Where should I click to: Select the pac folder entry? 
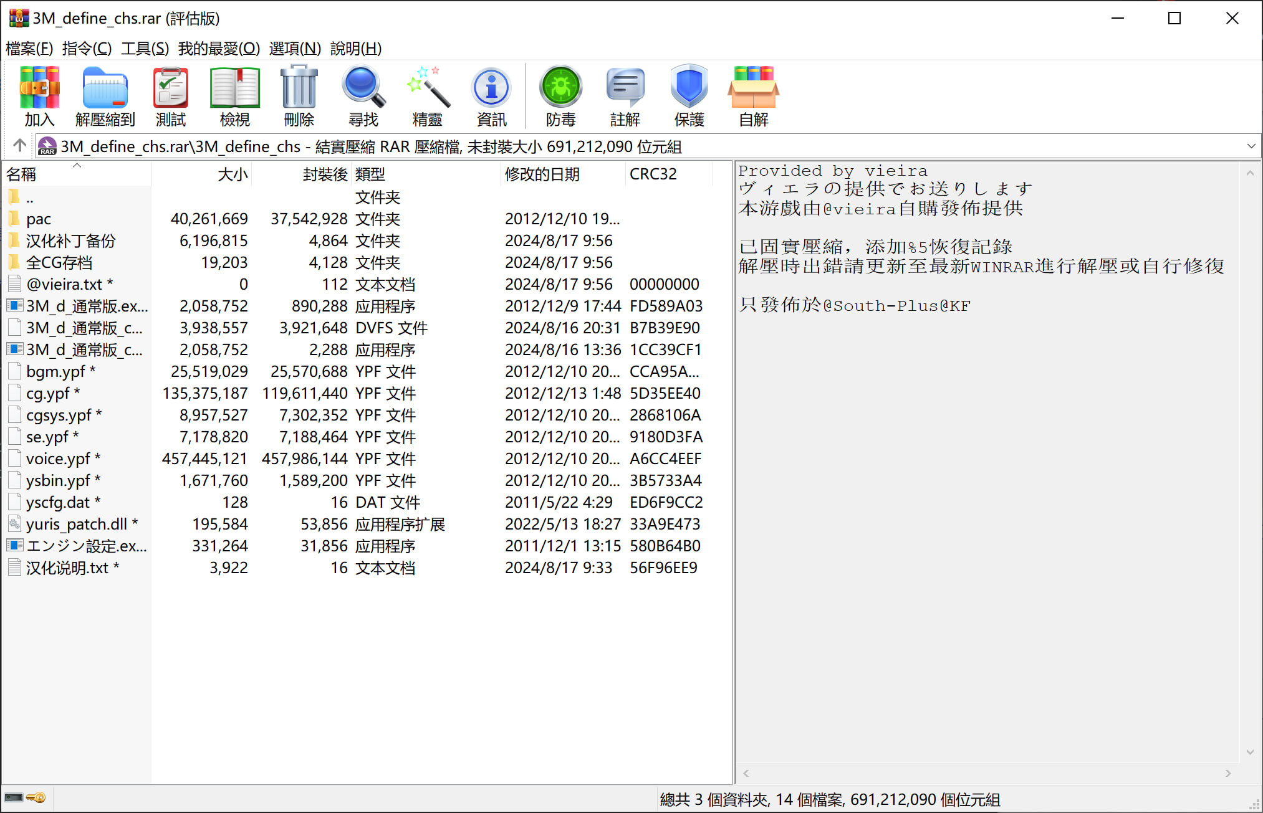pyautogui.click(x=39, y=219)
